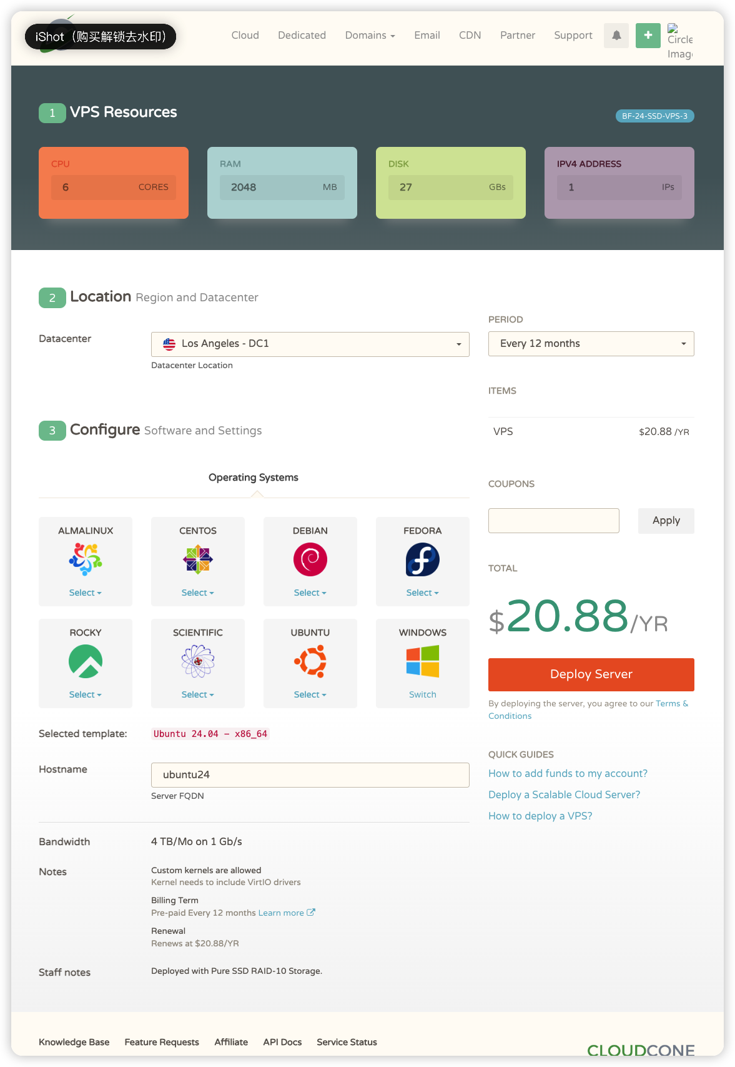
Task: Click the coupon code input field
Action: coord(553,521)
